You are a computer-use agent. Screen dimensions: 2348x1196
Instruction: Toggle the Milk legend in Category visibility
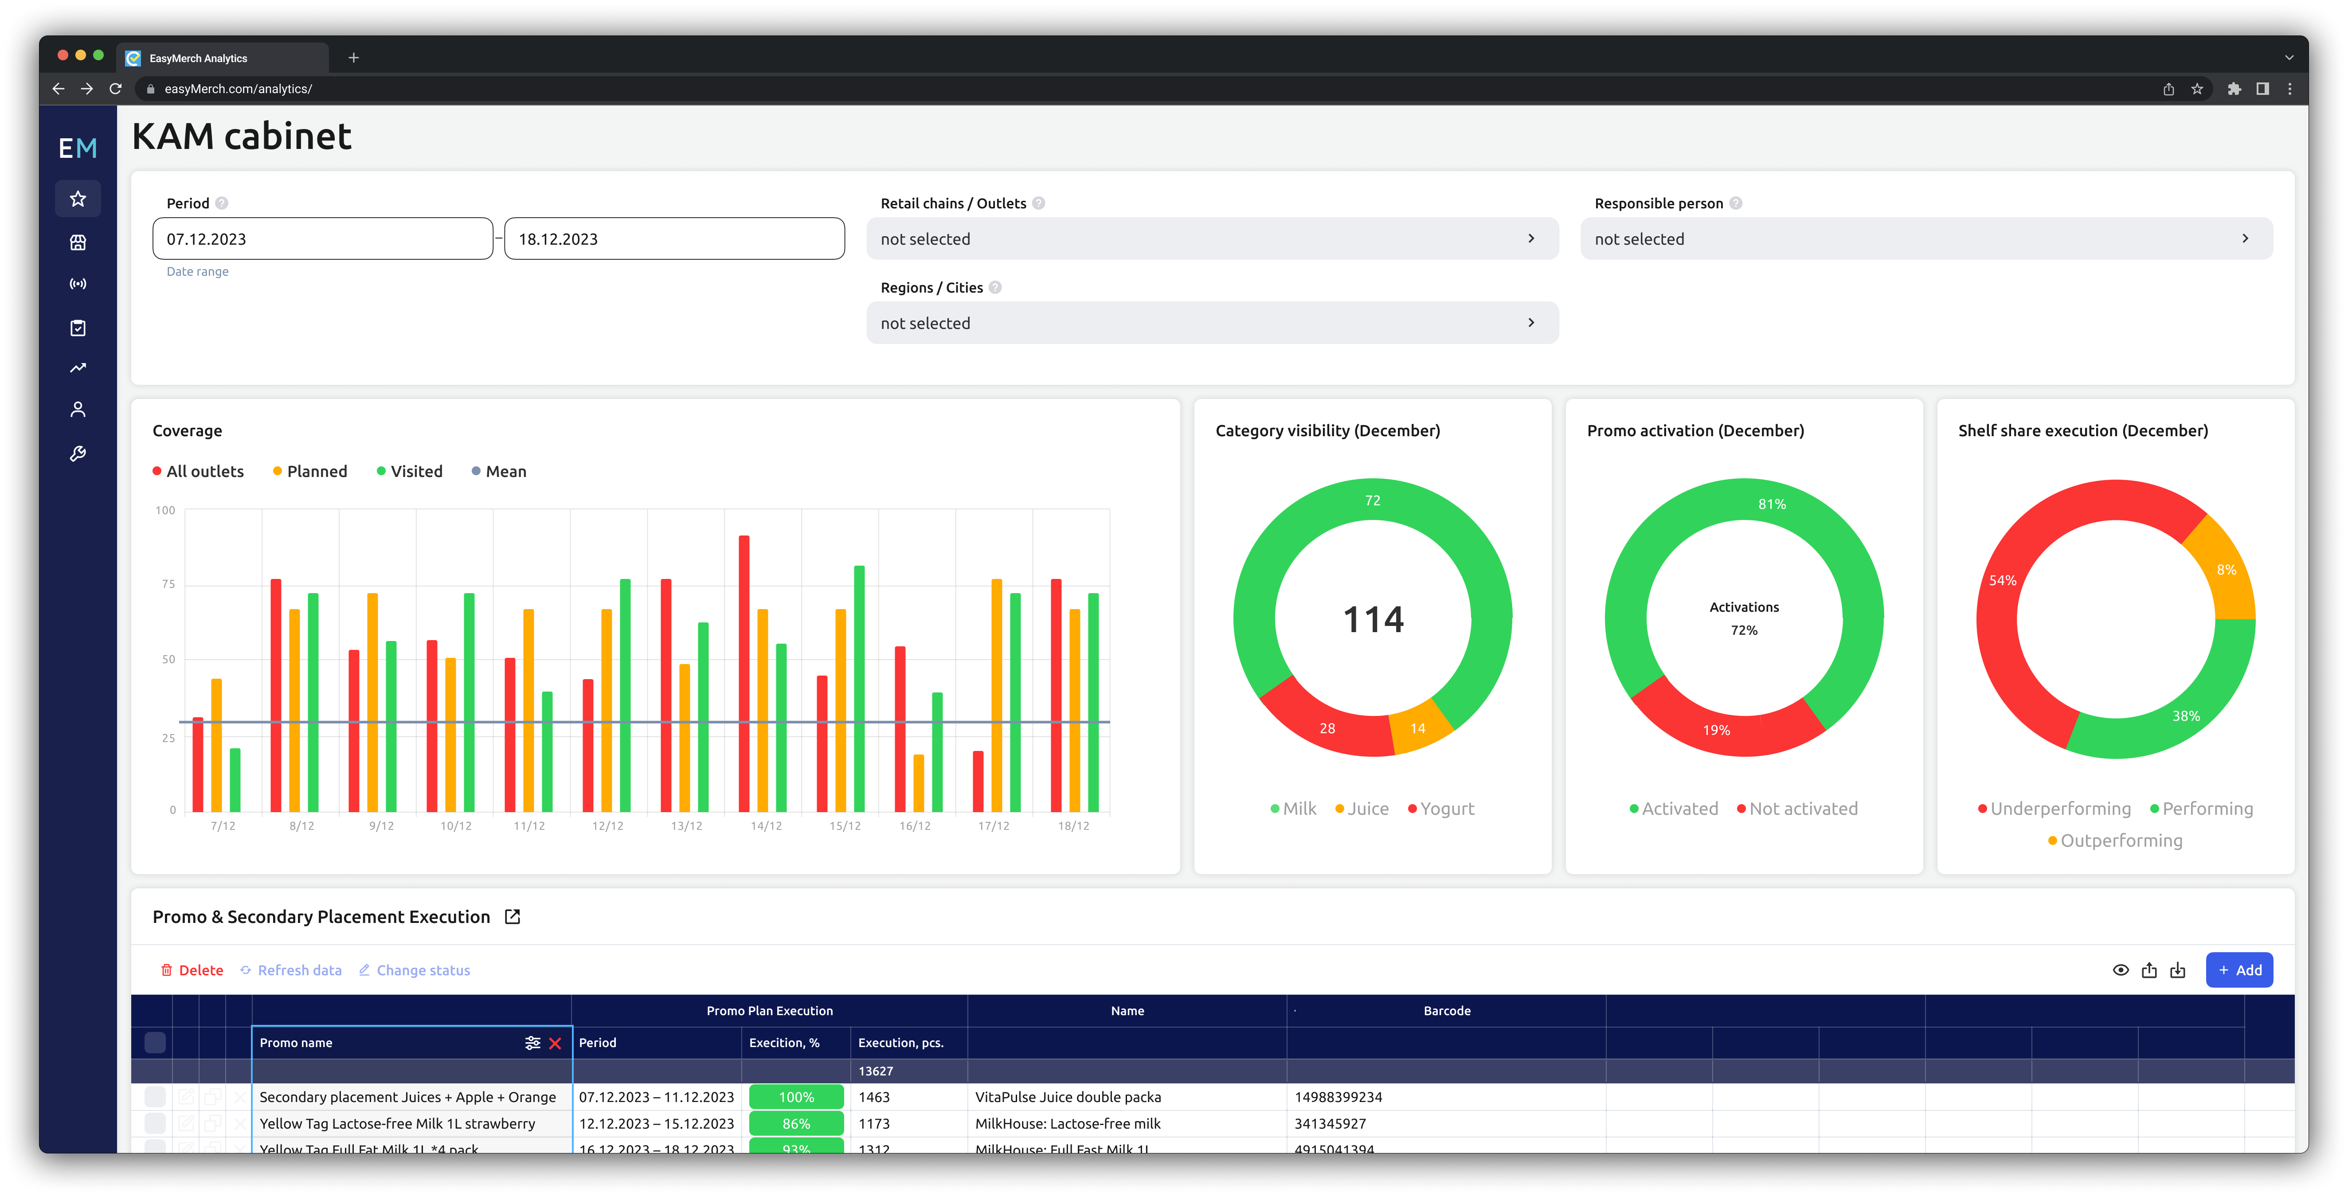pyautogui.click(x=1293, y=809)
